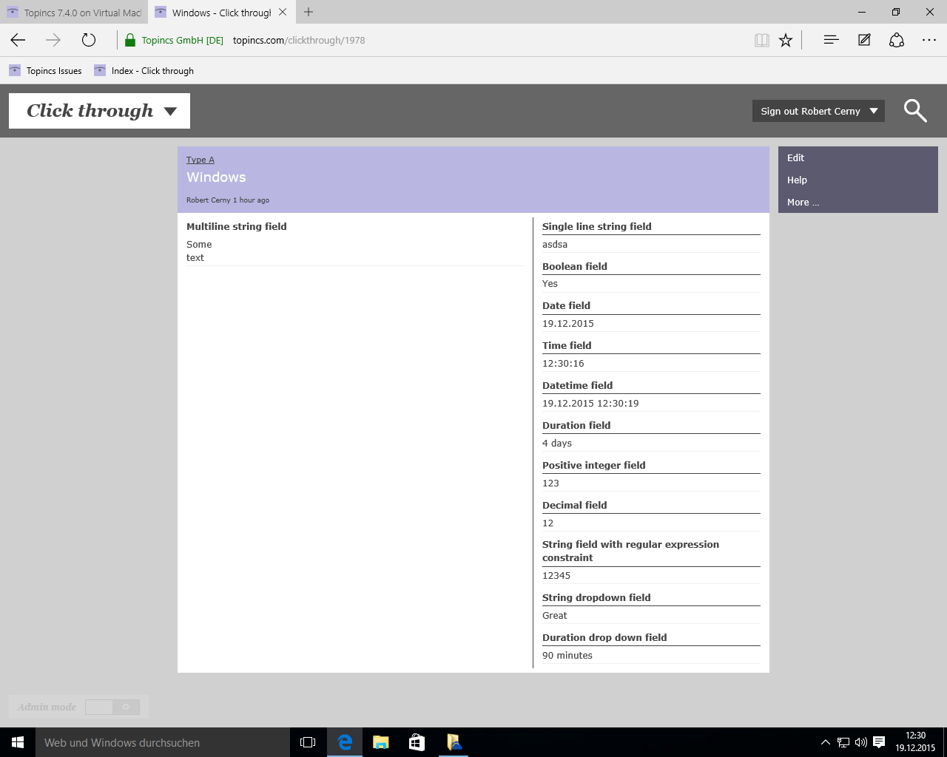947x757 pixels.
Task: Select Edit in the side menu
Action: pyautogui.click(x=795, y=157)
